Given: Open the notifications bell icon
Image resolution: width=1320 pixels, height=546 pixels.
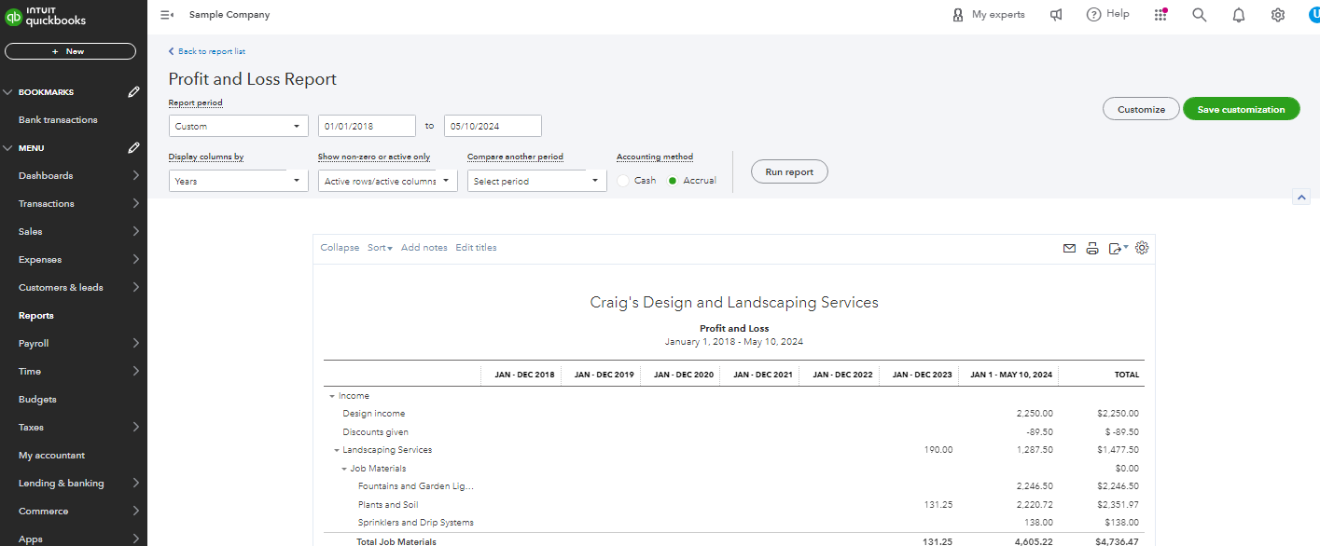Looking at the screenshot, I should pos(1239,15).
